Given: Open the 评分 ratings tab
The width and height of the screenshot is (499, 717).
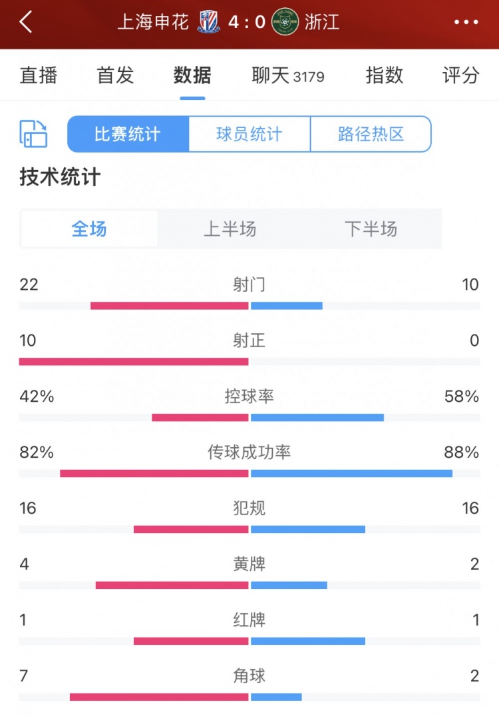Looking at the screenshot, I should 460,75.
